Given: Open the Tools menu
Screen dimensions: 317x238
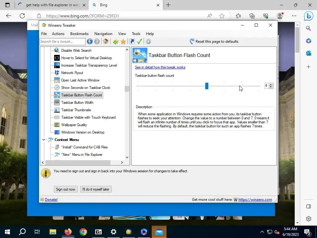Looking at the screenshot, I should point(136,34).
